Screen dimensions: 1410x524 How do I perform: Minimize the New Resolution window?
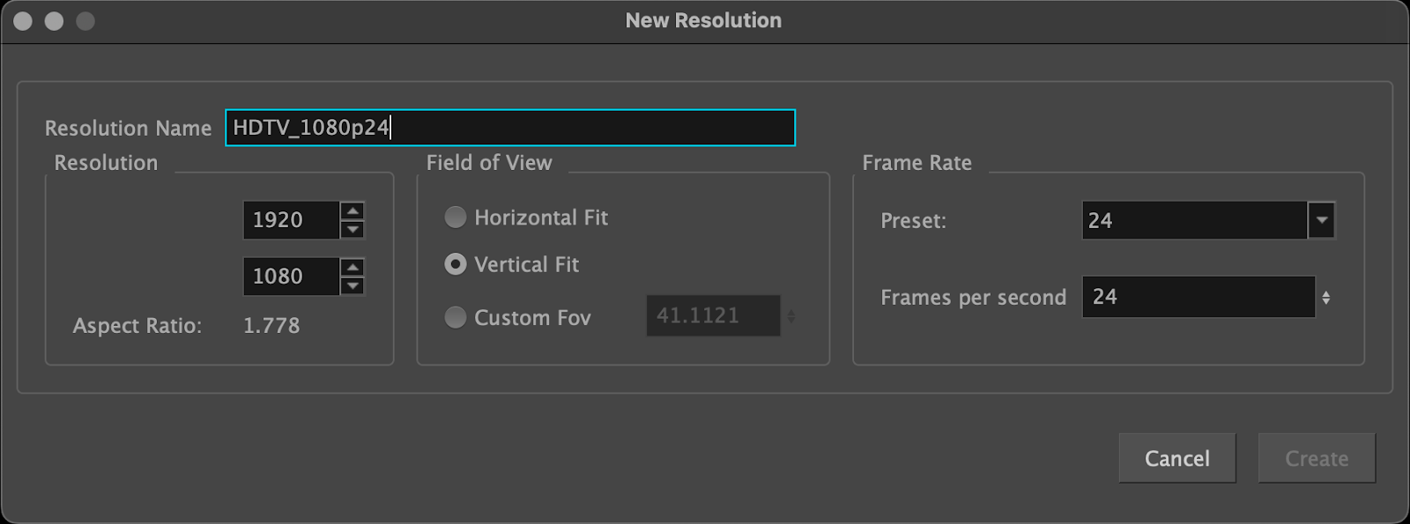point(54,21)
